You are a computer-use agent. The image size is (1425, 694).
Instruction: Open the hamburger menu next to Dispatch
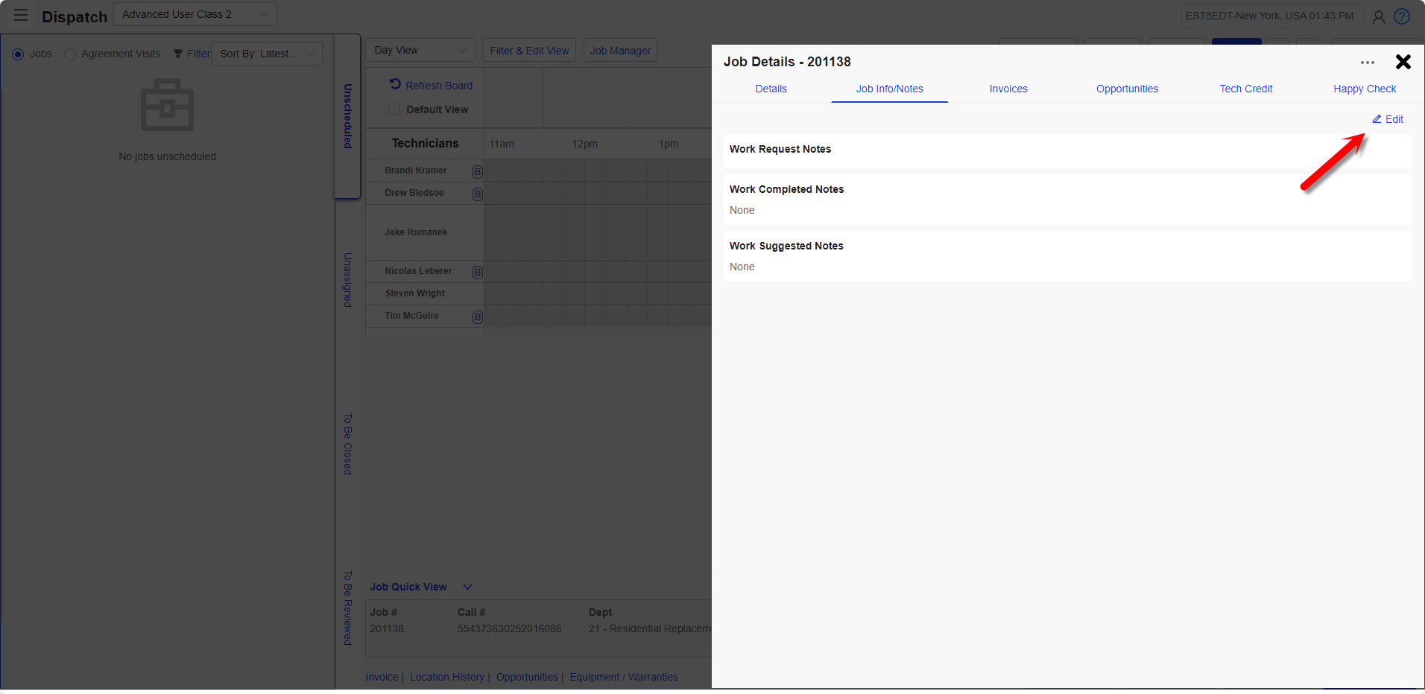[x=21, y=16]
